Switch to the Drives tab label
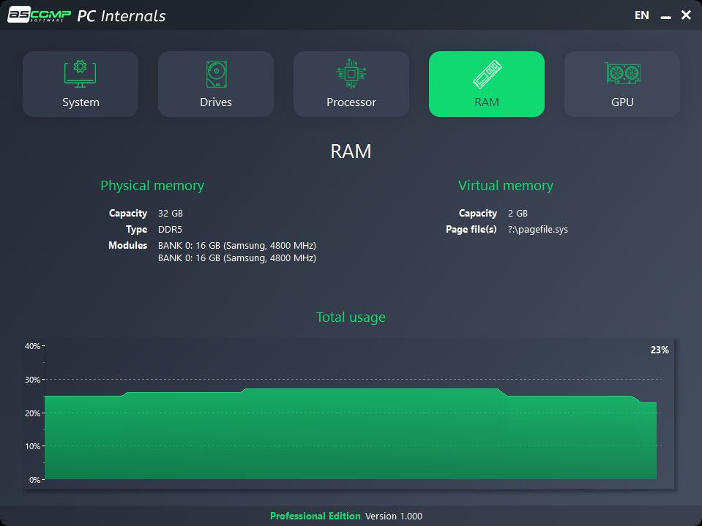702x526 pixels. point(216,102)
